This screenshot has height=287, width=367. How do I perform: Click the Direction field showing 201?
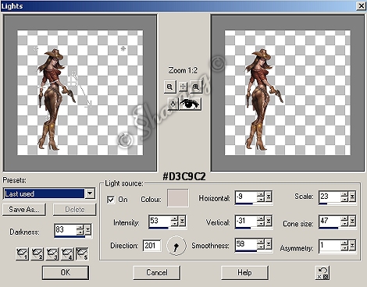click(151, 246)
